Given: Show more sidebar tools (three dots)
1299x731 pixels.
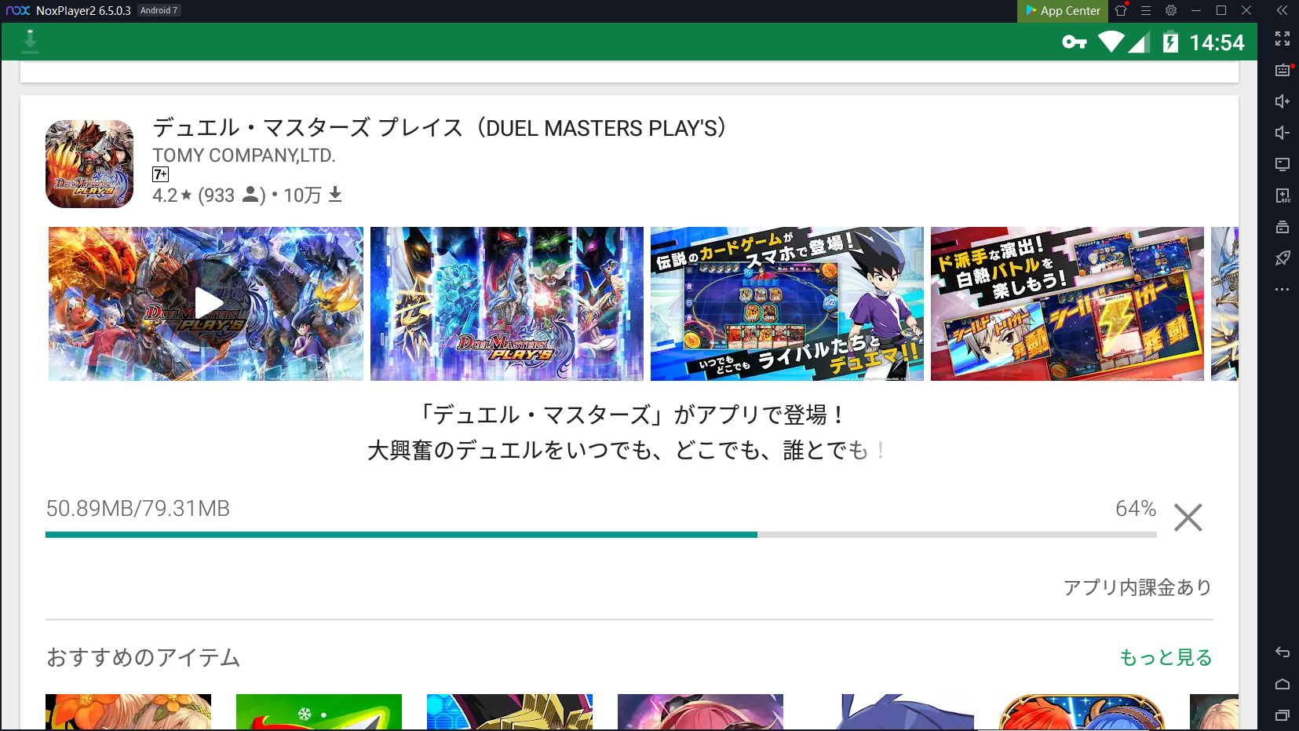Looking at the screenshot, I should 1283,290.
